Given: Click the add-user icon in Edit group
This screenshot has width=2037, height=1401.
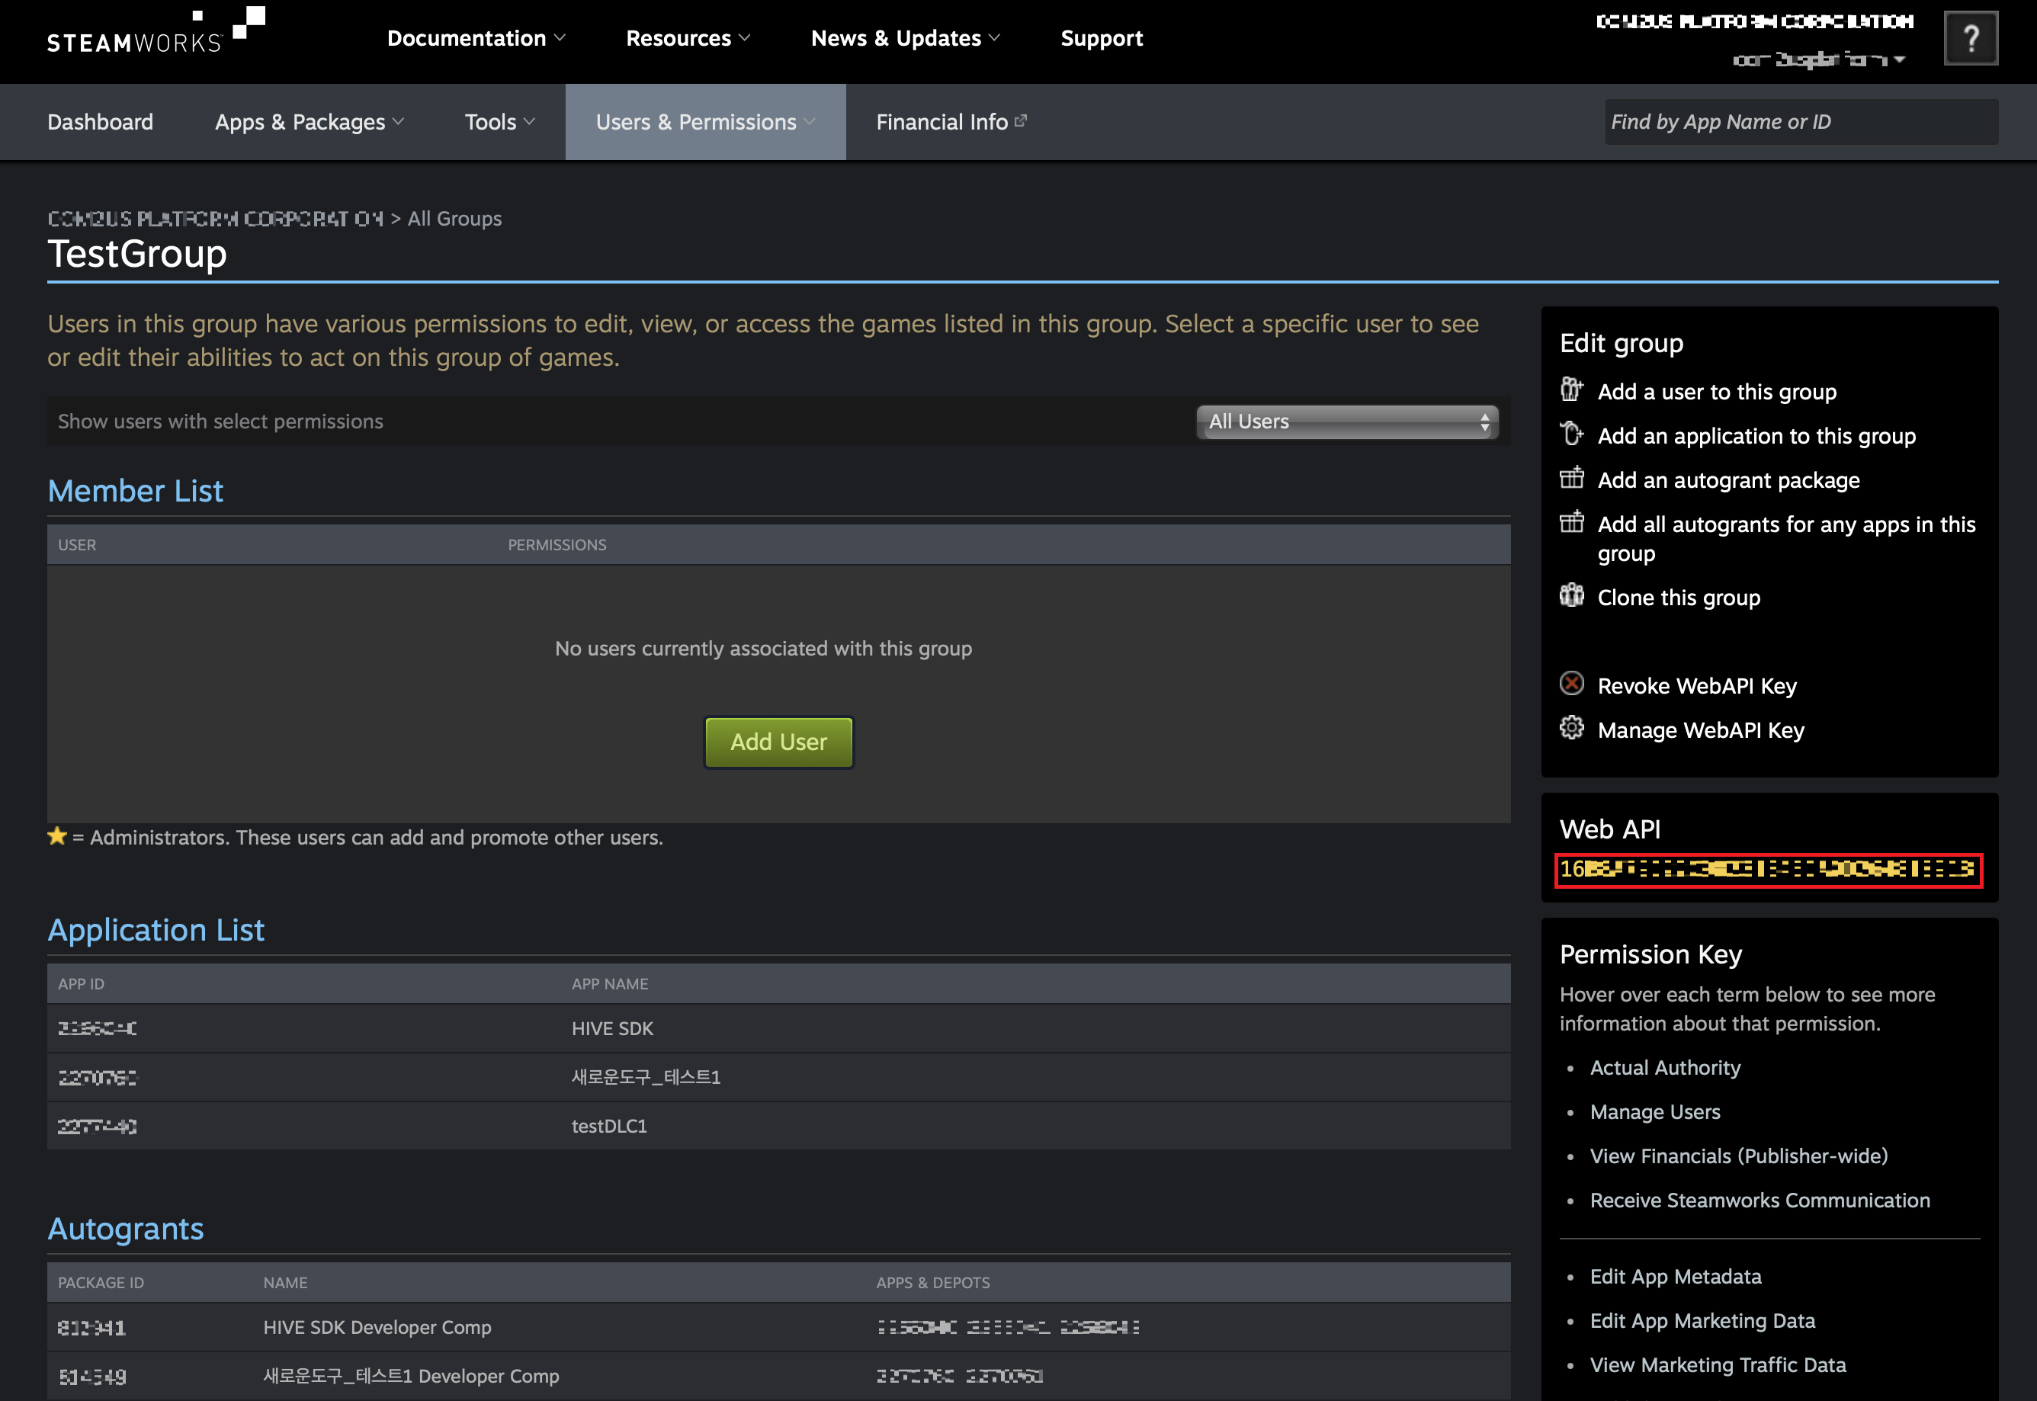Looking at the screenshot, I should (1570, 390).
